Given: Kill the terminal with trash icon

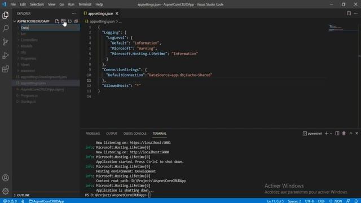Looking at the screenshot, I should point(344,134).
